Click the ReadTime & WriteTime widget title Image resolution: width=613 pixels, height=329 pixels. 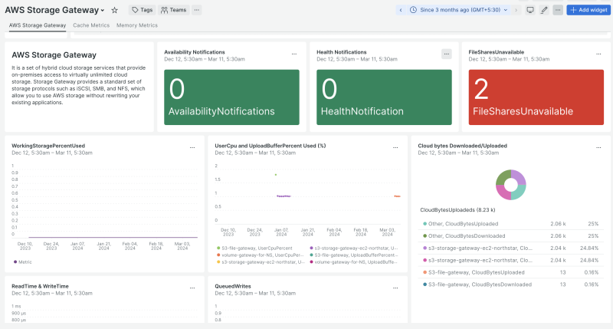coord(40,286)
